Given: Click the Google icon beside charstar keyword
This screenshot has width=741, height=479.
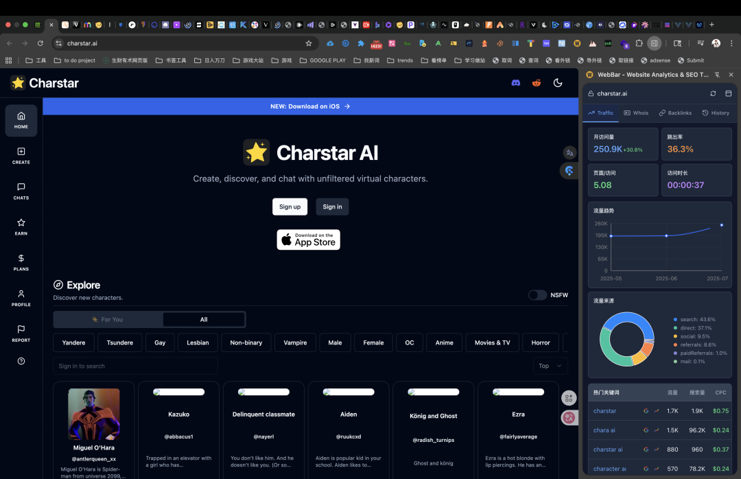Looking at the screenshot, I should (x=646, y=411).
